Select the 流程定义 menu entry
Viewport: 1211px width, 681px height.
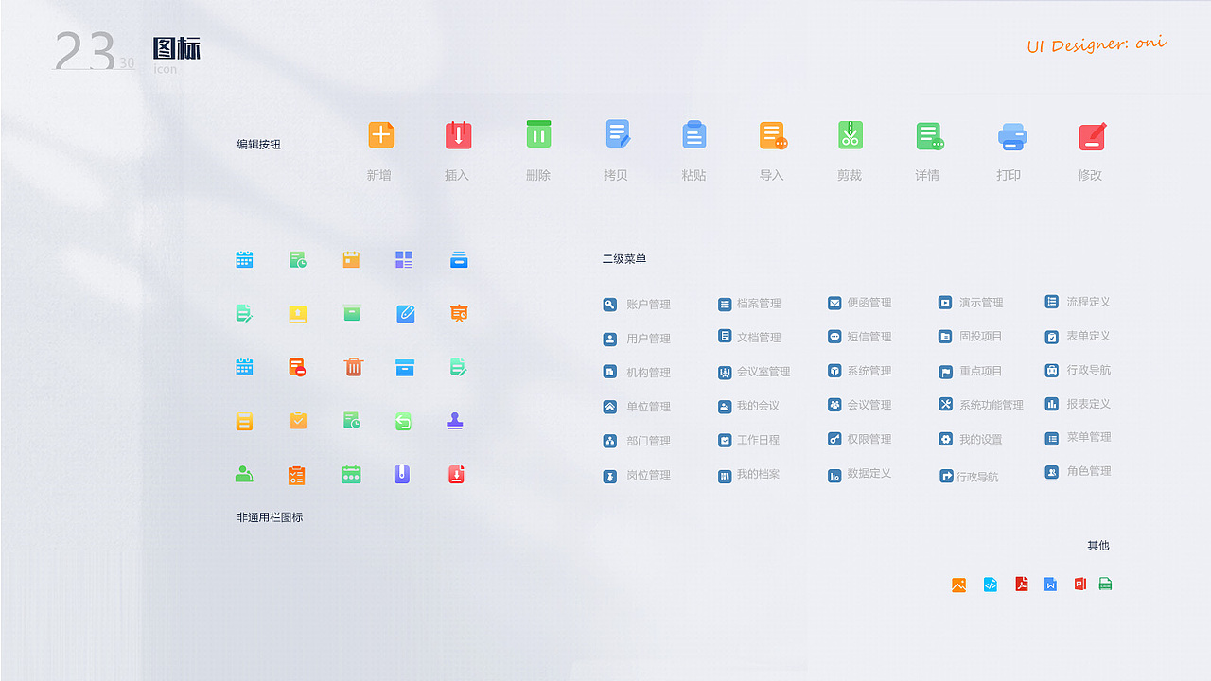[x=1078, y=302]
